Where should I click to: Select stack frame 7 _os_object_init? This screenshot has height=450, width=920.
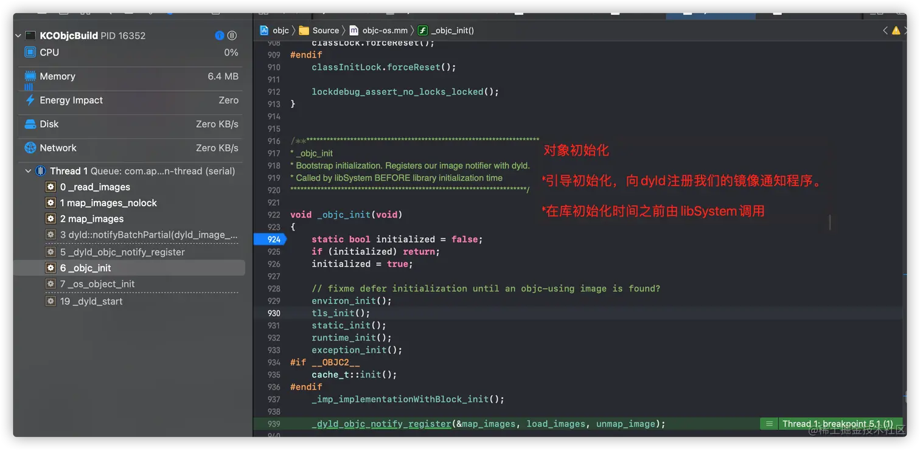click(129, 284)
